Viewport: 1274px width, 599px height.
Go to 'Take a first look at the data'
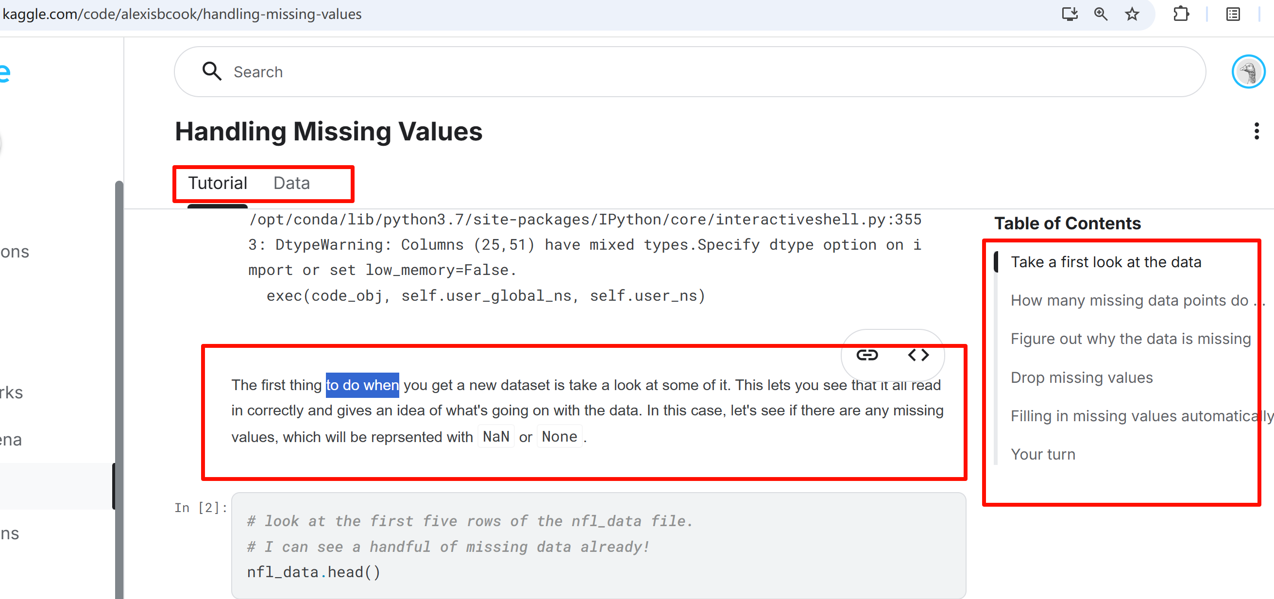tap(1106, 262)
